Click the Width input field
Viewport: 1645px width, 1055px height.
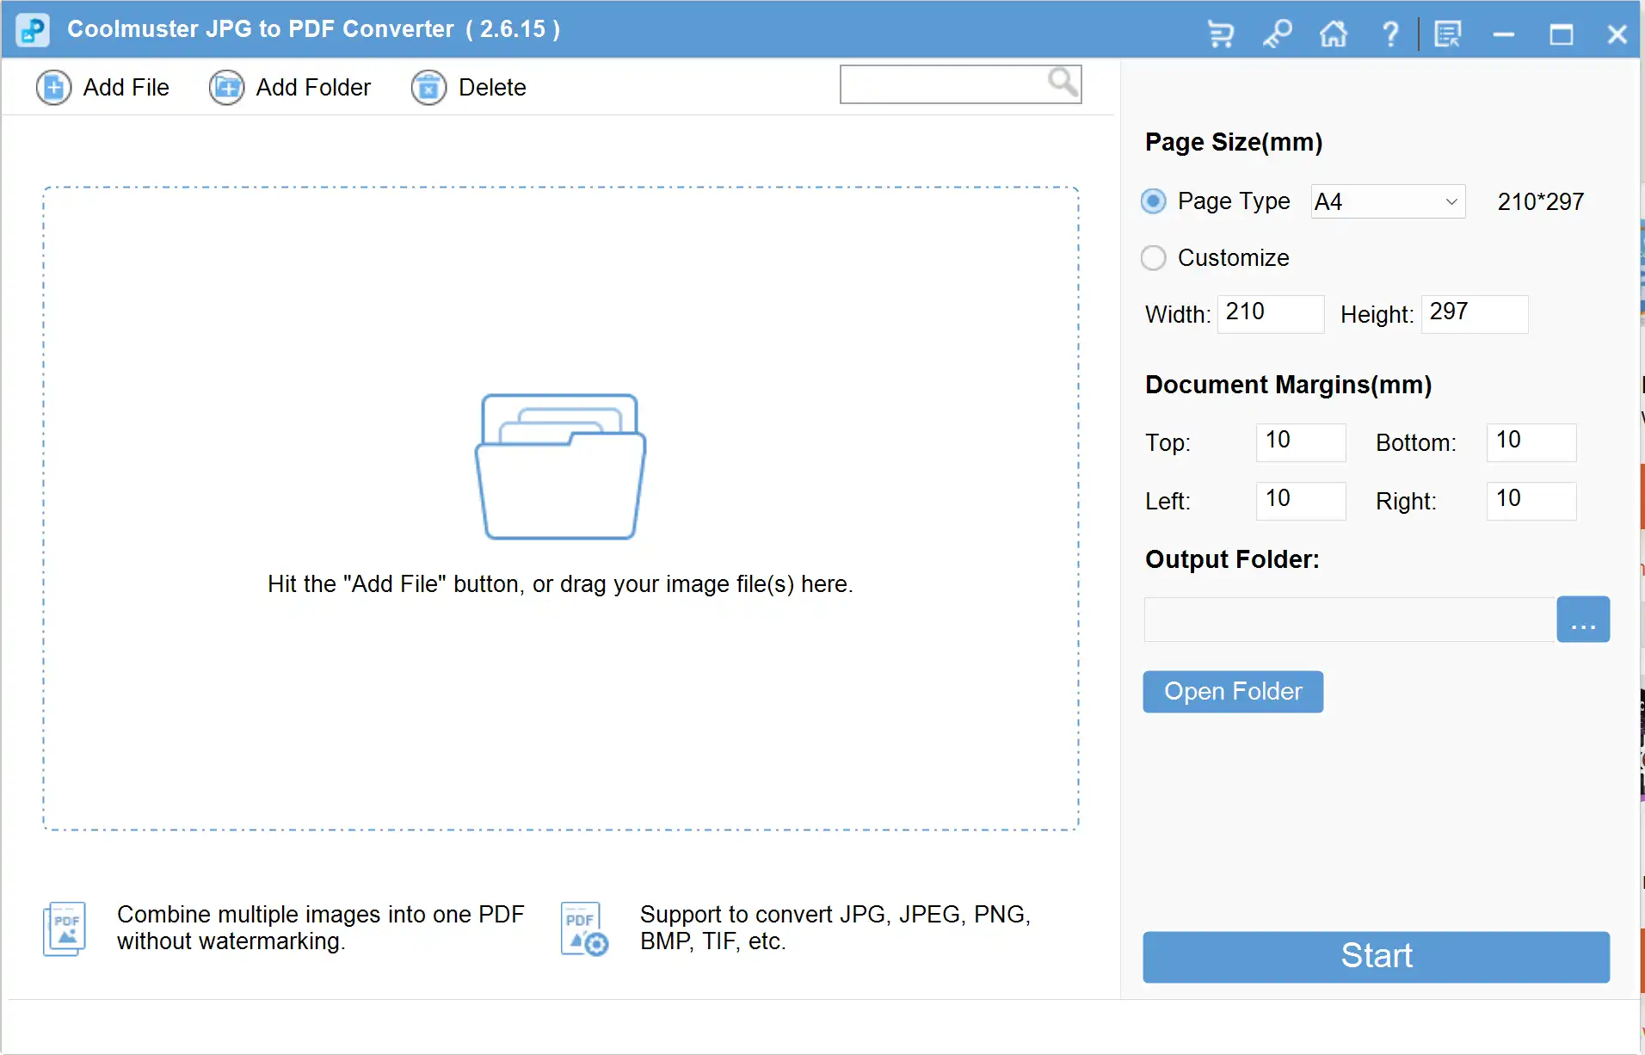(x=1271, y=314)
